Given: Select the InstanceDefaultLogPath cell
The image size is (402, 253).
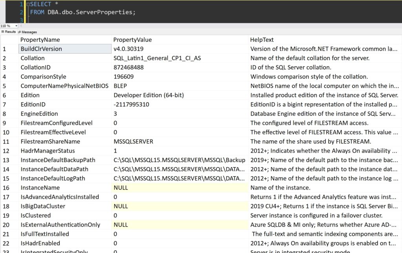Looking at the screenshot, I should [x=65, y=178].
